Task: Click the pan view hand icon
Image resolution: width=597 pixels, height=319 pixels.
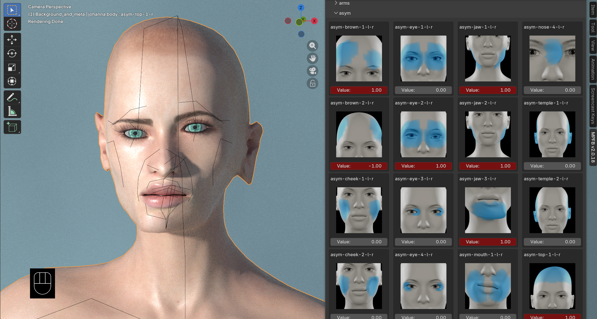Action: pyautogui.click(x=313, y=58)
